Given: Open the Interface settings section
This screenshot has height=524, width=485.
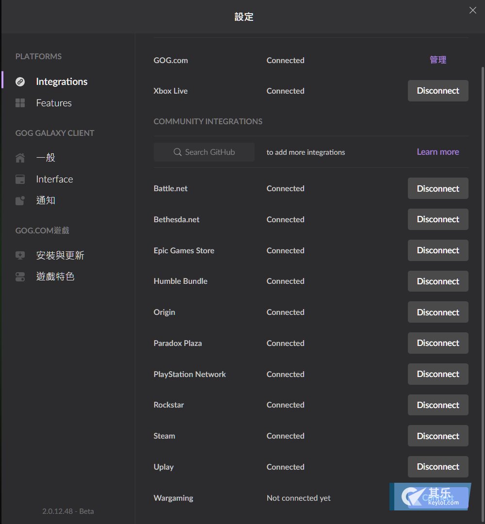Looking at the screenshot, I should click(54, 179).
